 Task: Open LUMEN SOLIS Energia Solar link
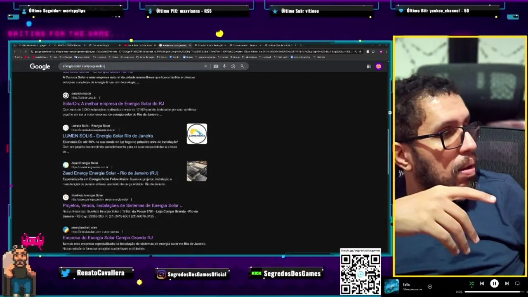tap(108, 136)
